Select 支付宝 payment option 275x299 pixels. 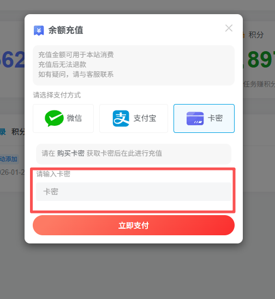[134, 118]
